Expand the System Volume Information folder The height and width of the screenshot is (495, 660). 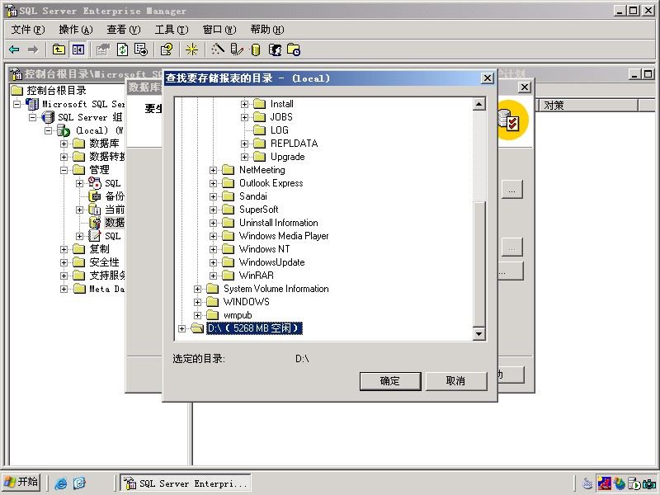point(197,290)
